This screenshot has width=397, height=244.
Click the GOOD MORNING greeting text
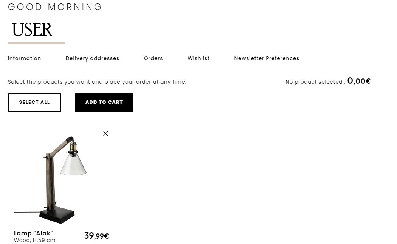[x=55, y=7]
